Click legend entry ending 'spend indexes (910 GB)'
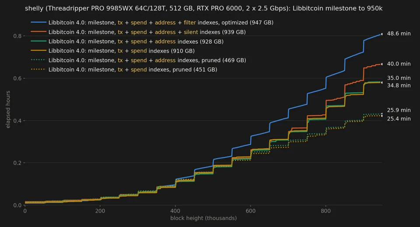The width and height of the screenshot is (420, 227). click(x=121, y=51)
